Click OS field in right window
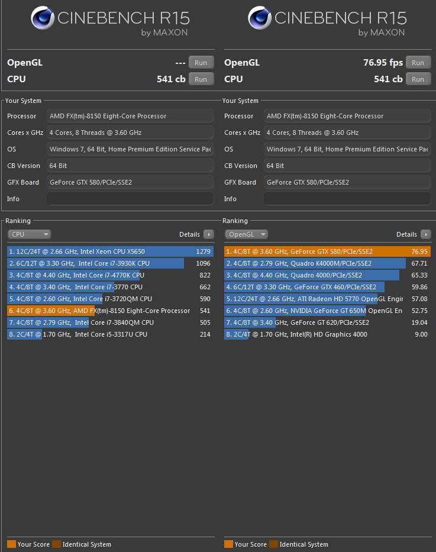This screenshot has height=552, width=436. [x=347, y=149]
